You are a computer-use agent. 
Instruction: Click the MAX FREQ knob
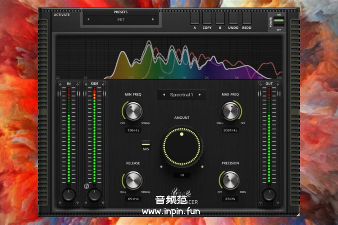[x=230, y=111]
